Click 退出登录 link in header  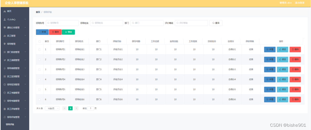click(x=300, y=3)
